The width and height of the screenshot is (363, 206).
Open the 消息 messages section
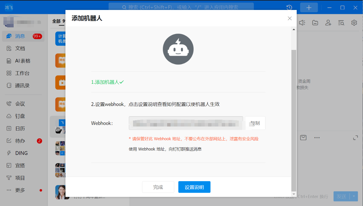tap(23, 36)
